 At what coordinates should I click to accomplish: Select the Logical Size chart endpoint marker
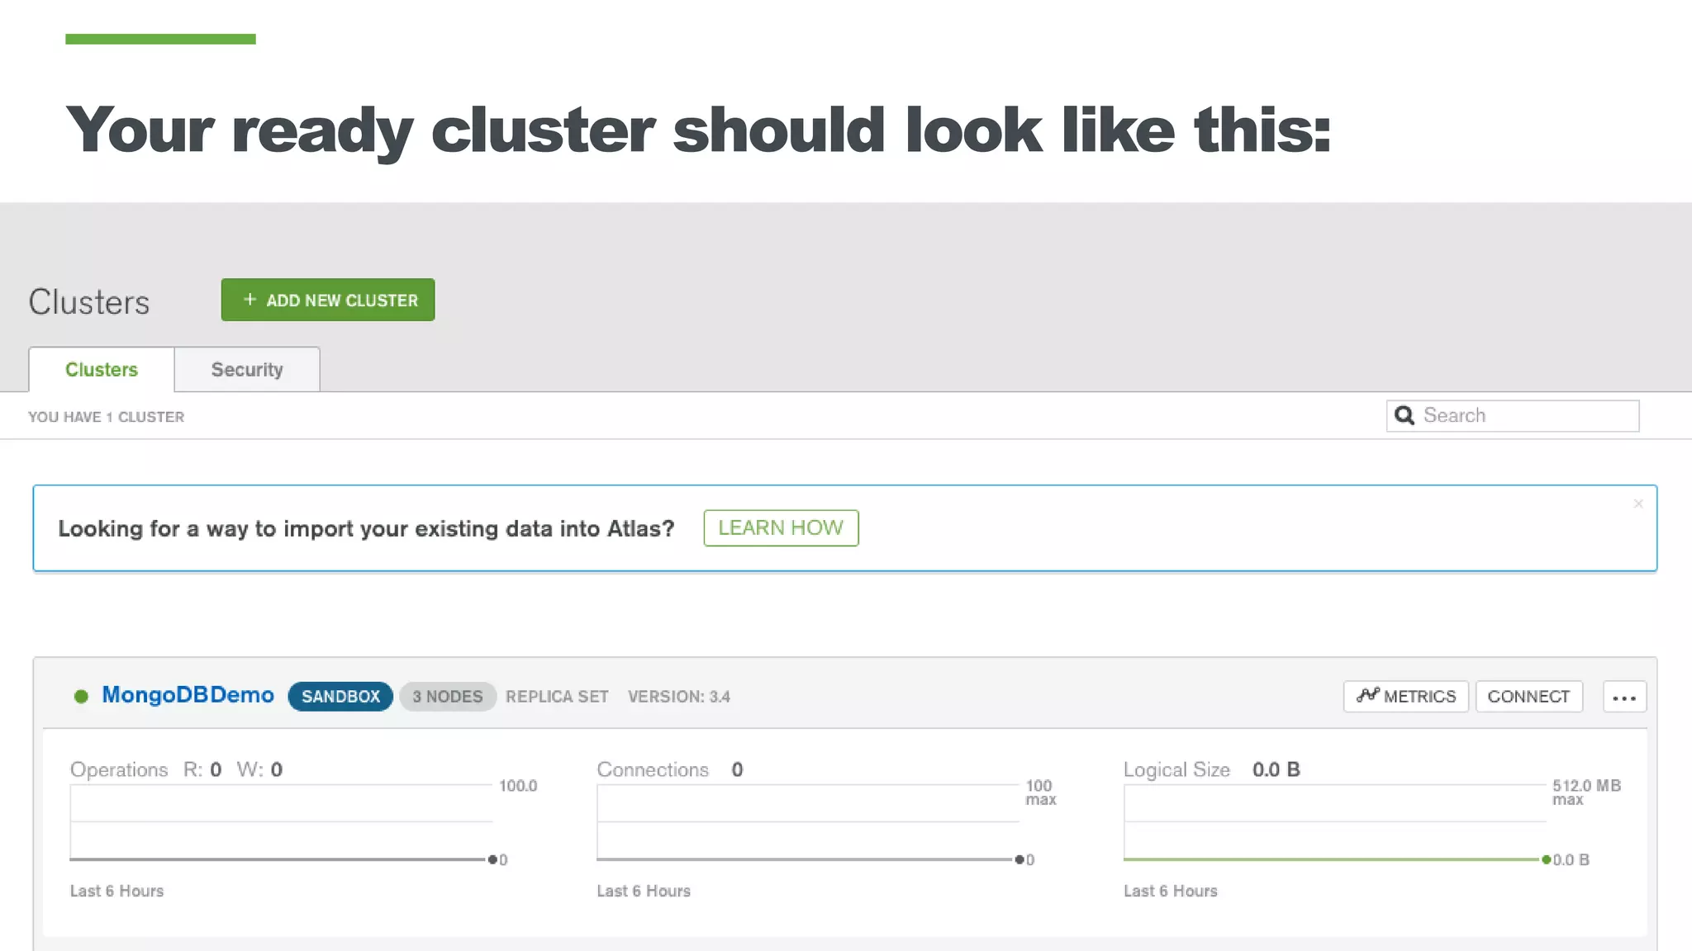[x=1546, y=859]
